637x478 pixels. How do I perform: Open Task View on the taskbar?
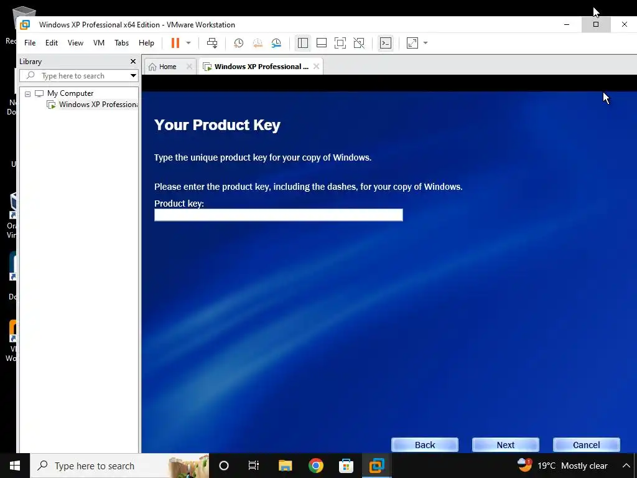[x=254, y=466]
